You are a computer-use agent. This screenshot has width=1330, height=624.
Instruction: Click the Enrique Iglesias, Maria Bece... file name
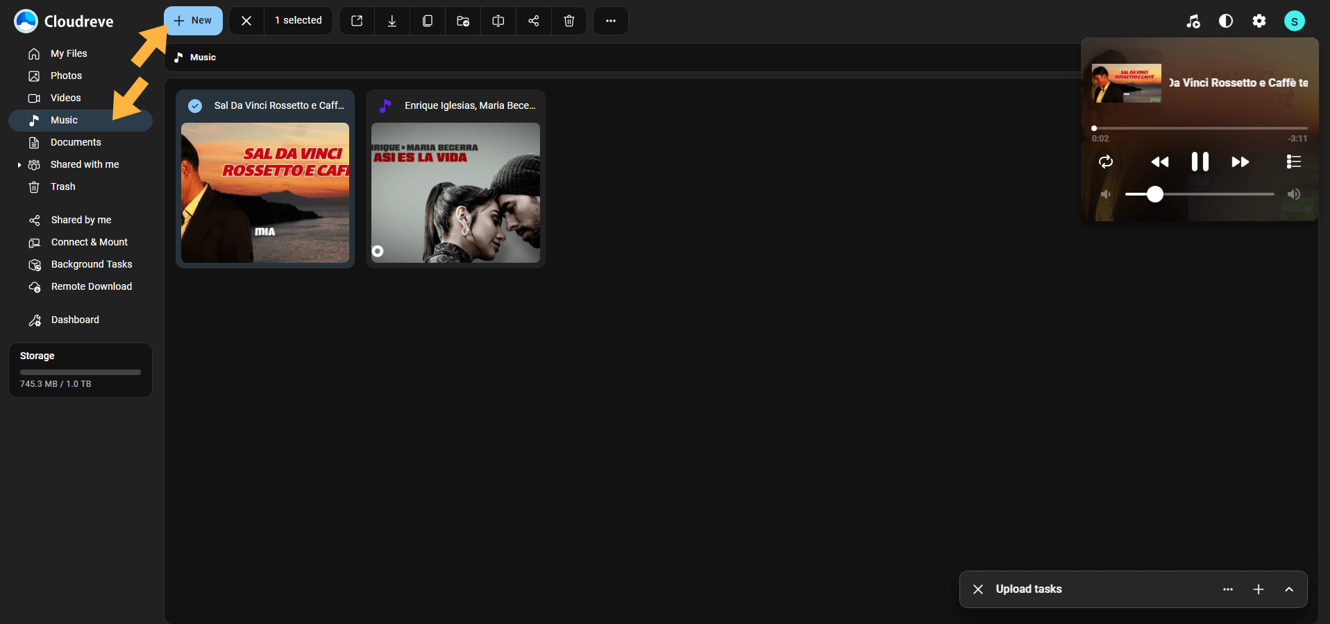coord(470,105)
